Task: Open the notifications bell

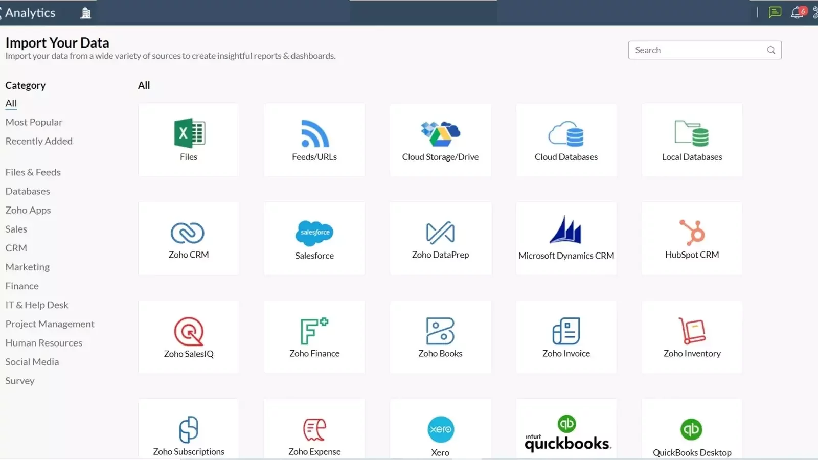Action: (798, 12)
